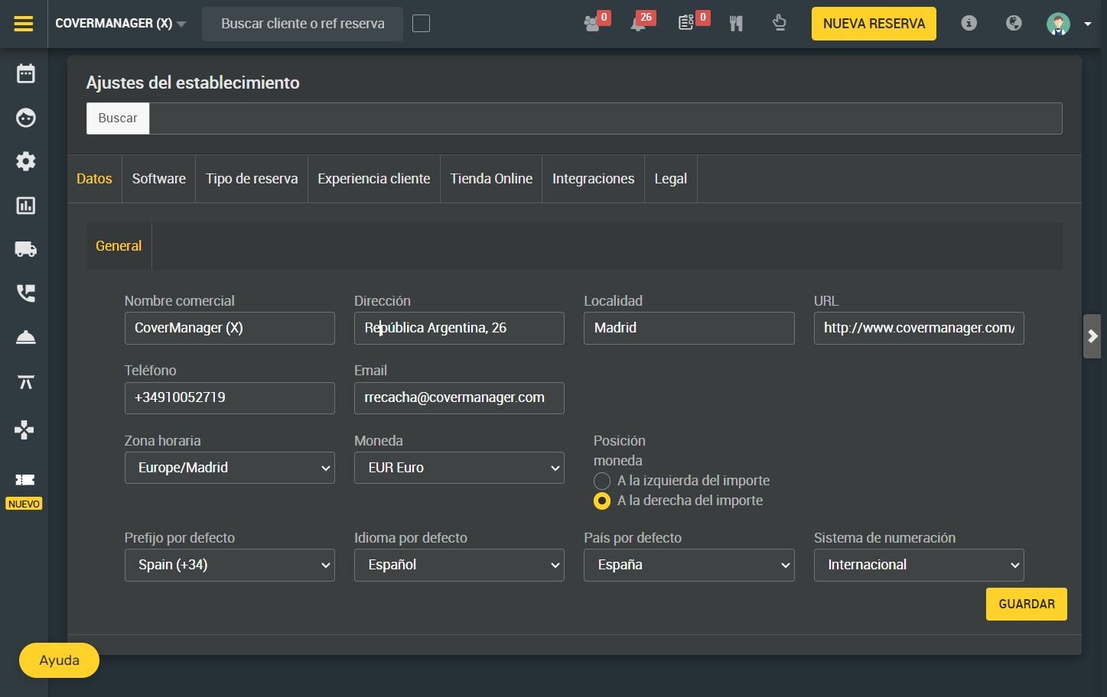Click the GUARDAR button
Screen dimensions: 1107x697
click(1026, 604)
